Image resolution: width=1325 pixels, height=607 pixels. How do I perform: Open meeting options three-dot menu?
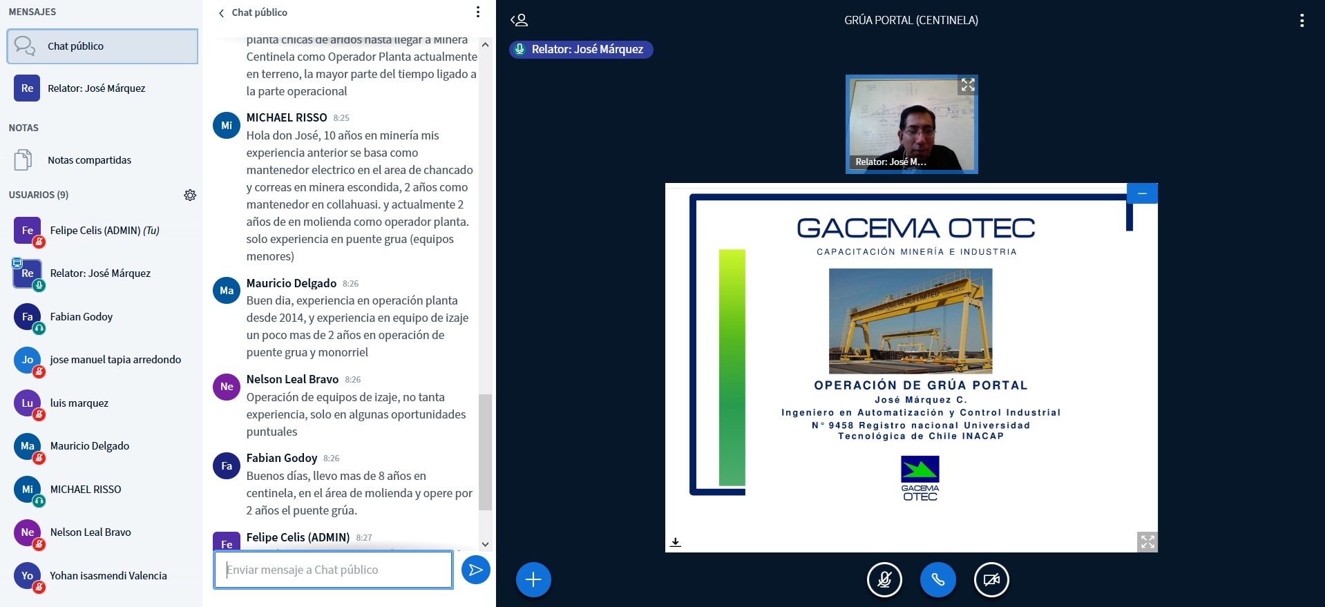tap(1302, 21)
